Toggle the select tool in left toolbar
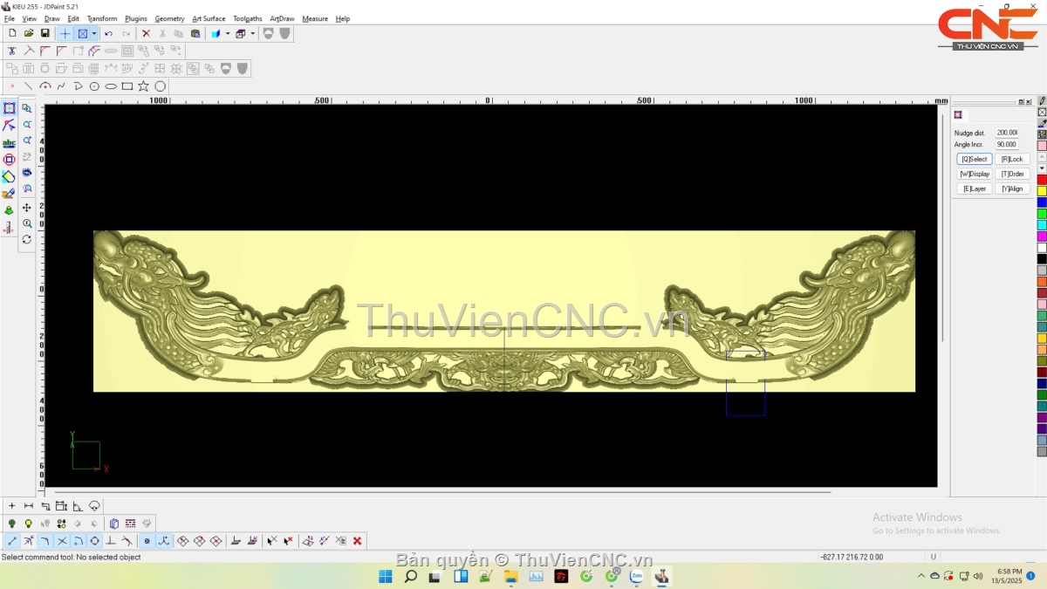The width and height of the screenshot is (1047, 589). coord(9,108)
